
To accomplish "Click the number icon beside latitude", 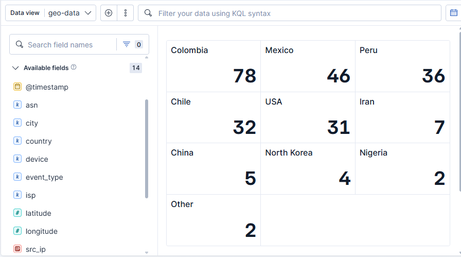I will 17,213.
